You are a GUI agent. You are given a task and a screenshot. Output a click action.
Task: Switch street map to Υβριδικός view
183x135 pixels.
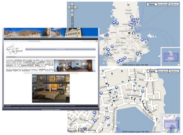point(173,71)
